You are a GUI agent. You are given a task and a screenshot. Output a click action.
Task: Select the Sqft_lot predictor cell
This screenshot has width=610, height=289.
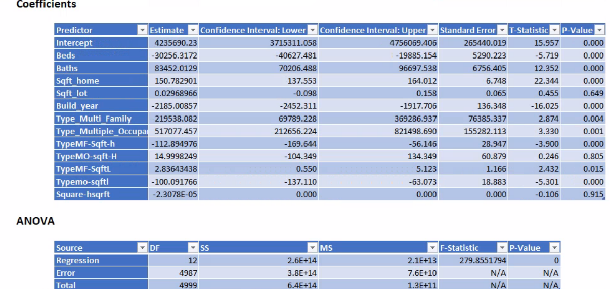coord(101,93)
